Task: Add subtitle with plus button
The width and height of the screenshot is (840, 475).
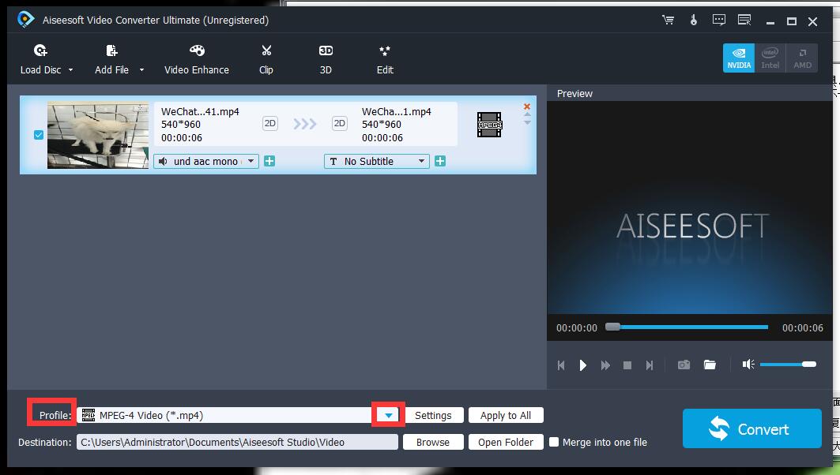Action: 440,161
